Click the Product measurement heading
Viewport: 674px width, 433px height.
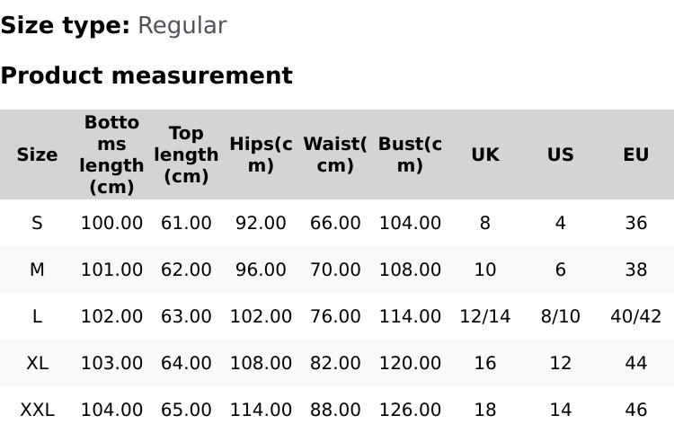[x=146, y=75]
